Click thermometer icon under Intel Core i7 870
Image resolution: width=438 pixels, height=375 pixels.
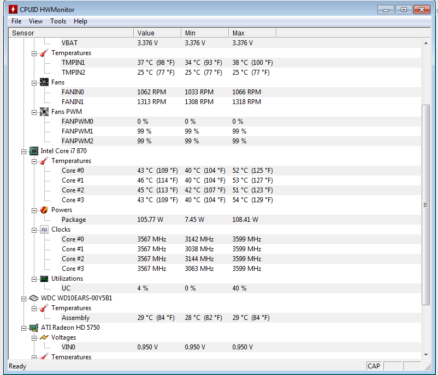44,161
